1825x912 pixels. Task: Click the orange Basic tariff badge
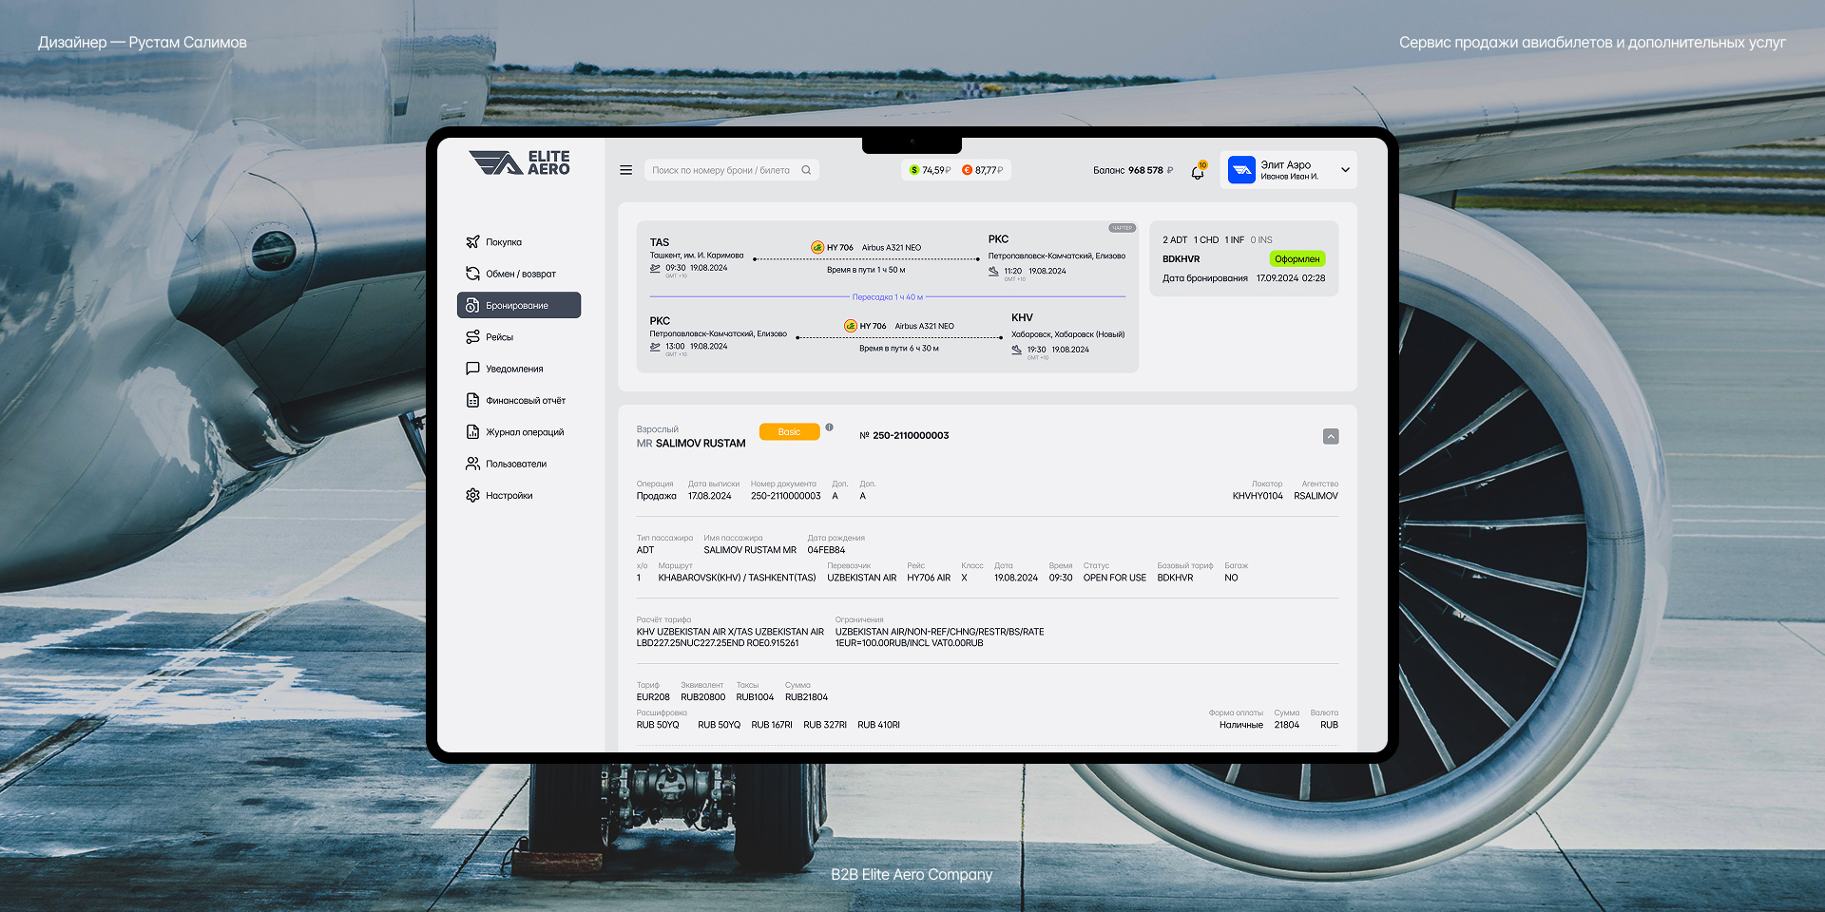(x=789, y=432)
